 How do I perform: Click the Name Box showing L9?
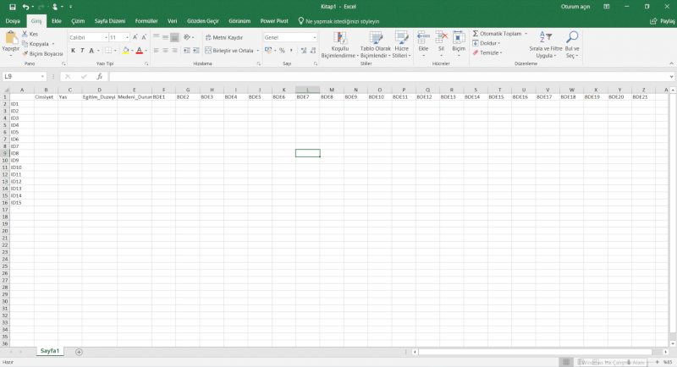tap(25, 76)
